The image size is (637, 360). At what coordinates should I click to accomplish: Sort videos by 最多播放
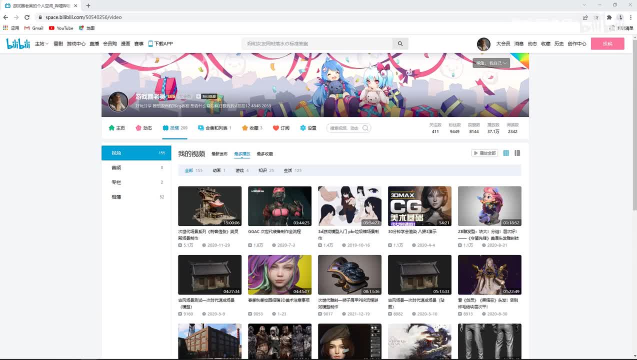(x=242, y=154)
